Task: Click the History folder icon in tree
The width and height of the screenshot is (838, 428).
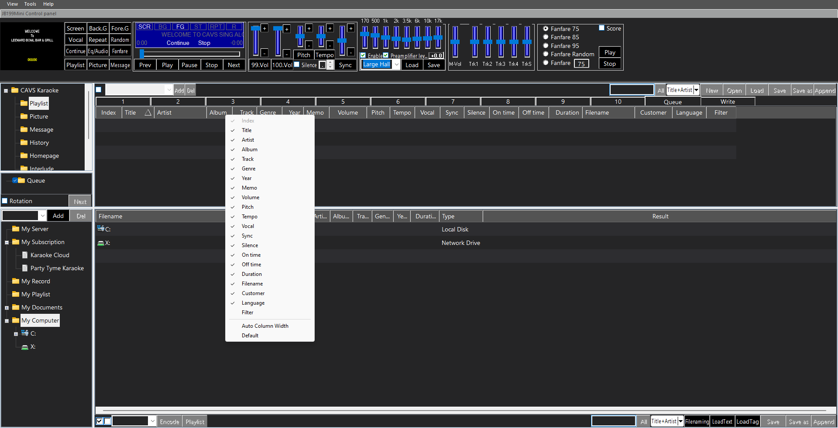Action: [24, 143]
